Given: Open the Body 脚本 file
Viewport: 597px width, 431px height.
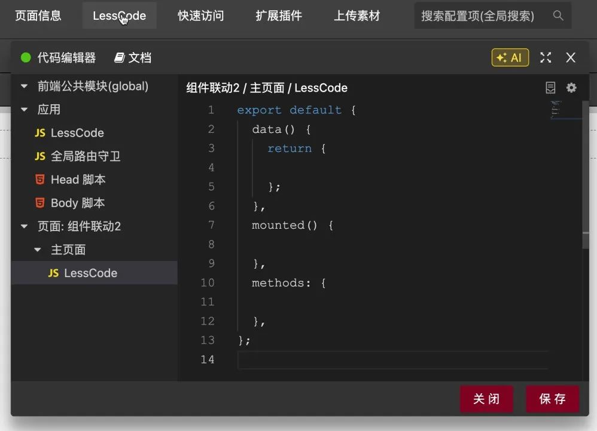Looking at the screenshot, I should tap(78, 203).
